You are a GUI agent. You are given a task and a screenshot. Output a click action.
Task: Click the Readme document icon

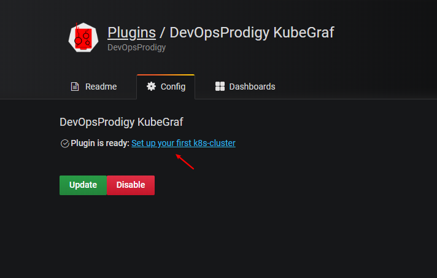tap(75, 87)
